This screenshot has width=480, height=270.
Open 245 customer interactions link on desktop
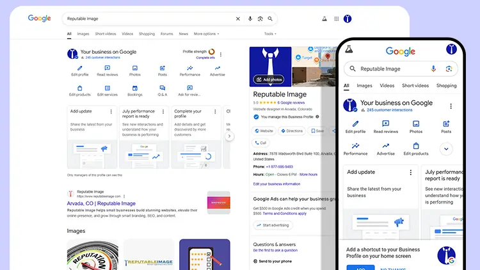[x=103, y=58]
